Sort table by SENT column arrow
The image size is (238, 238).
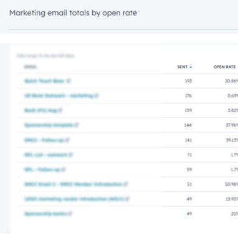(191, 67)
